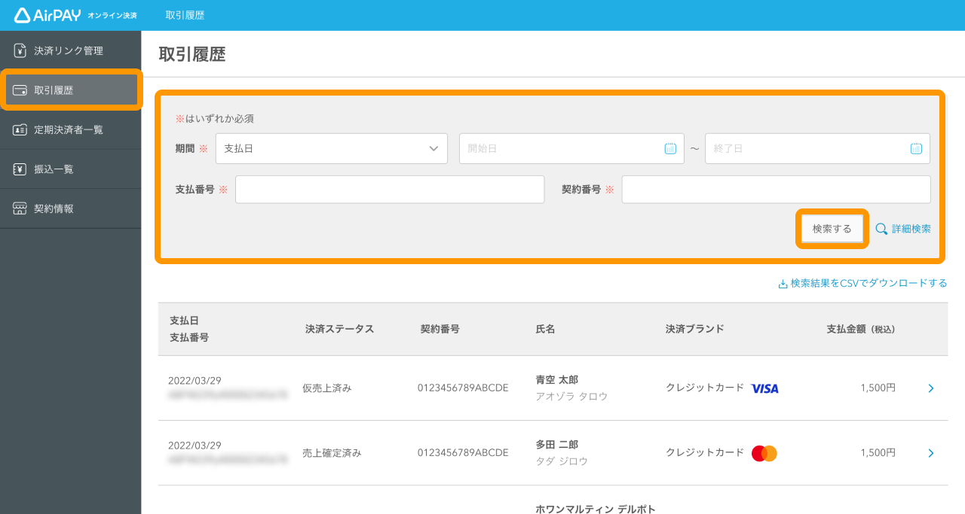
Task: Focus the 支払番号 input field
Action: click(390, 190)
